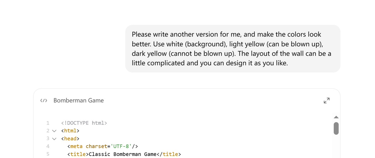Click the meta keyword in line 4

tap(76, 146)
